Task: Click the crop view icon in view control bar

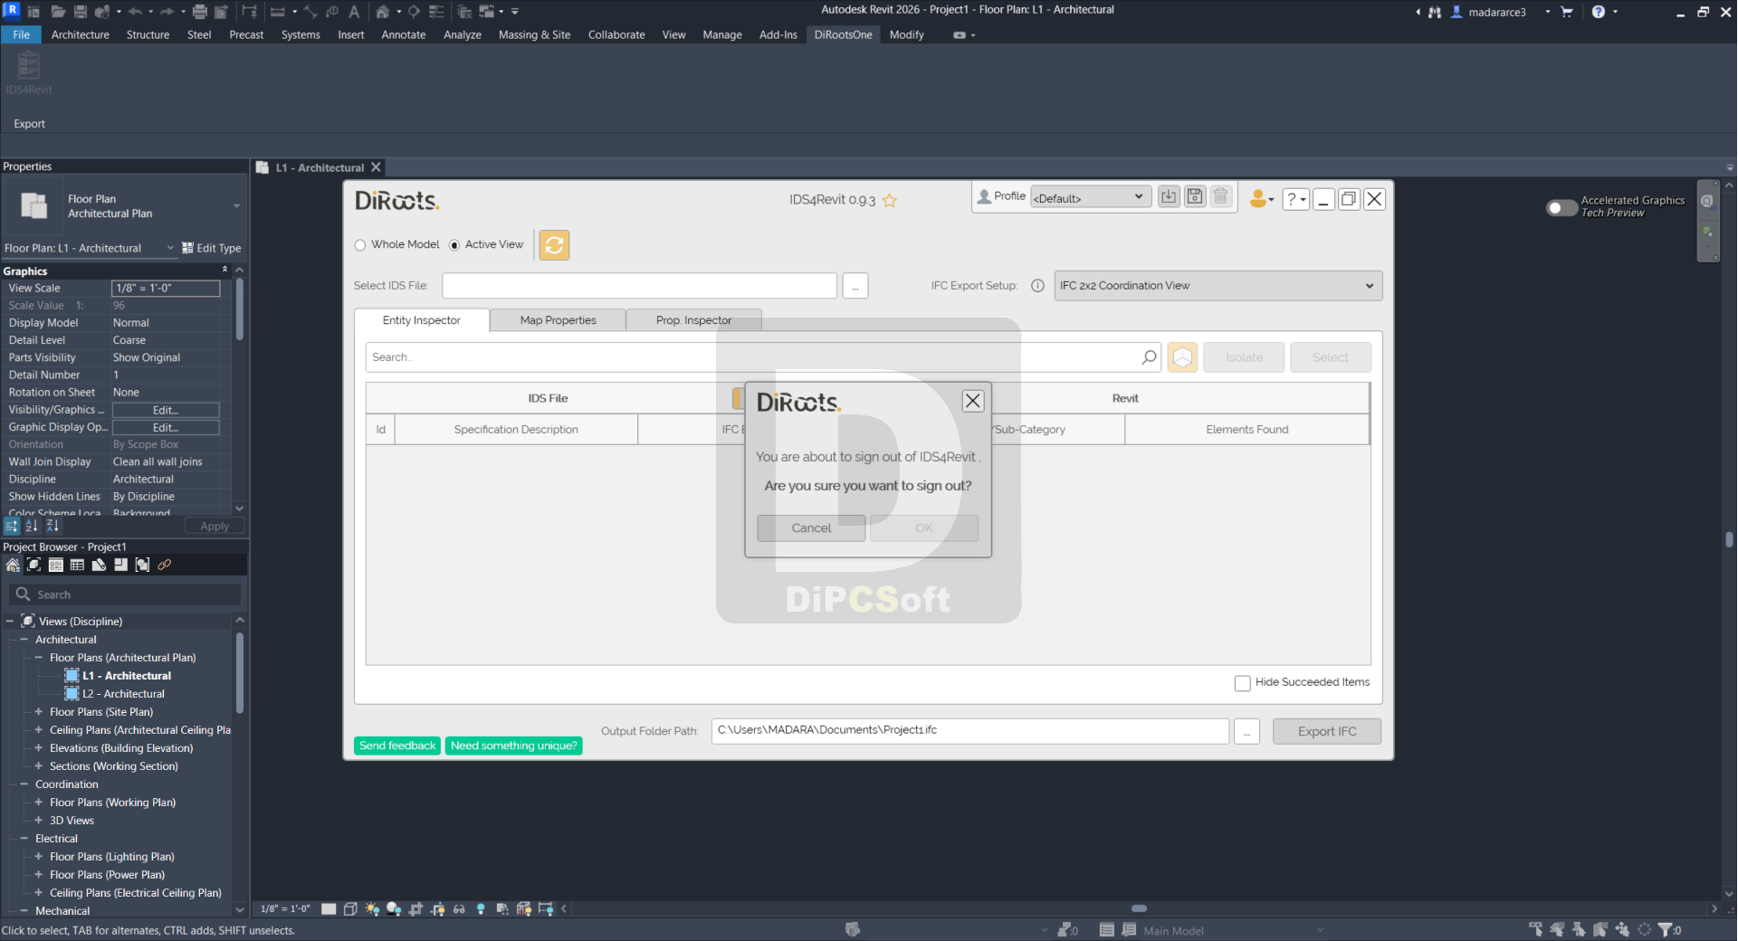Action: tap(415, 908)
